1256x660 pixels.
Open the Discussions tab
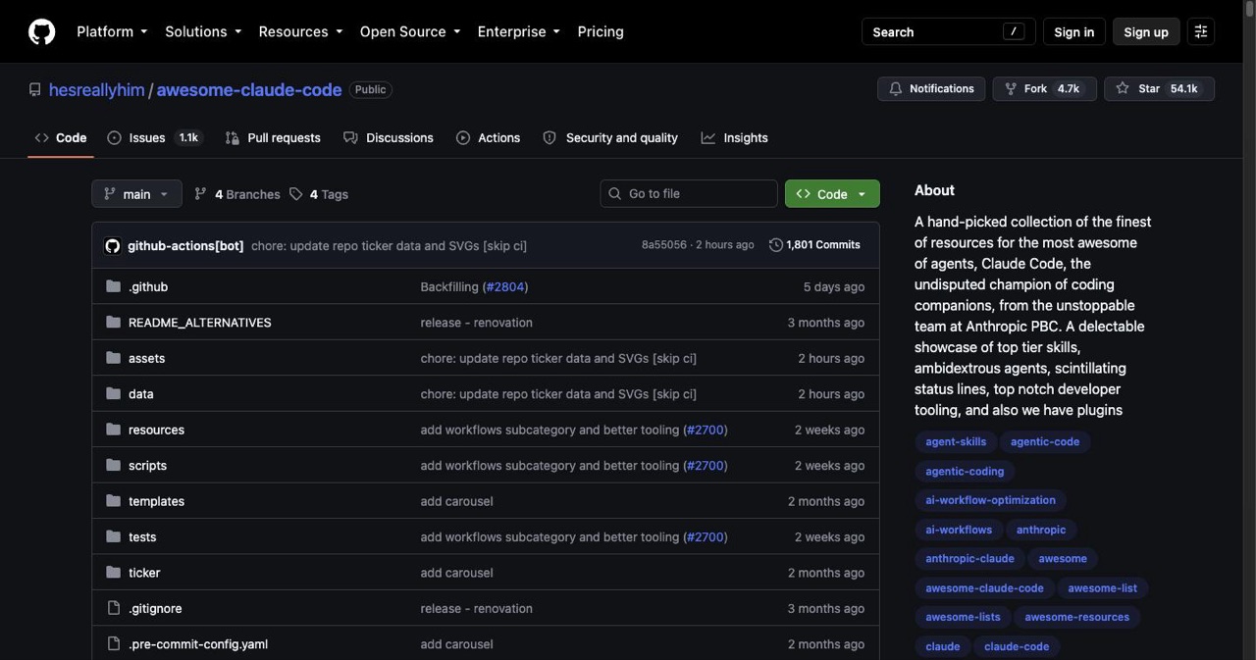(x=389, y=138)
